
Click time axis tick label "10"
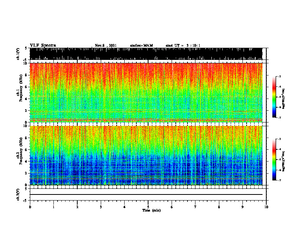tap(266, 207)
